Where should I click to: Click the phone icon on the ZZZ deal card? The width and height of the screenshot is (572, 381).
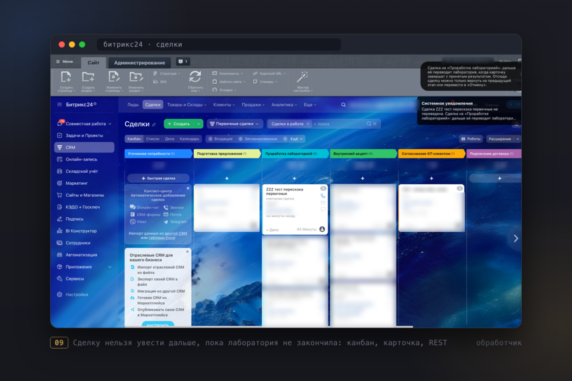tap(323, 196)
